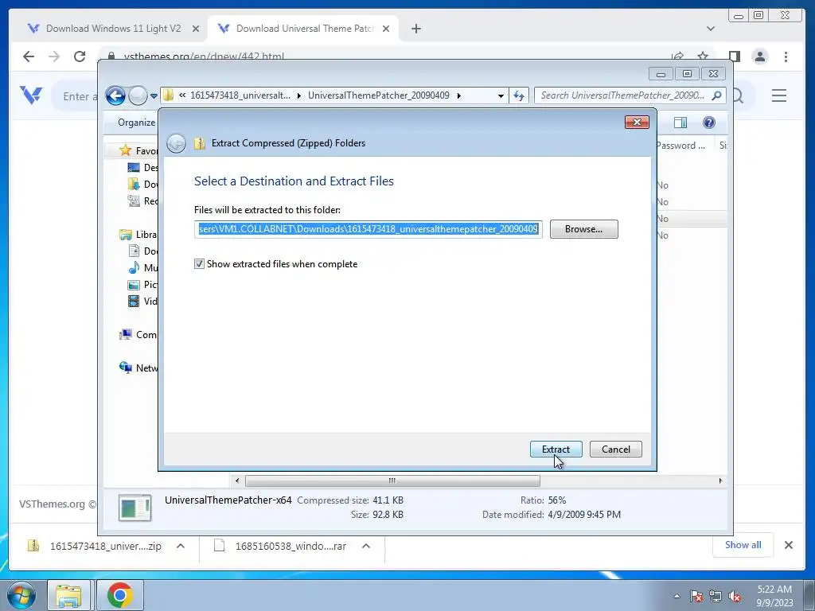815x611 pixels.
Task: Click Show all downloads
Action: 743,545
